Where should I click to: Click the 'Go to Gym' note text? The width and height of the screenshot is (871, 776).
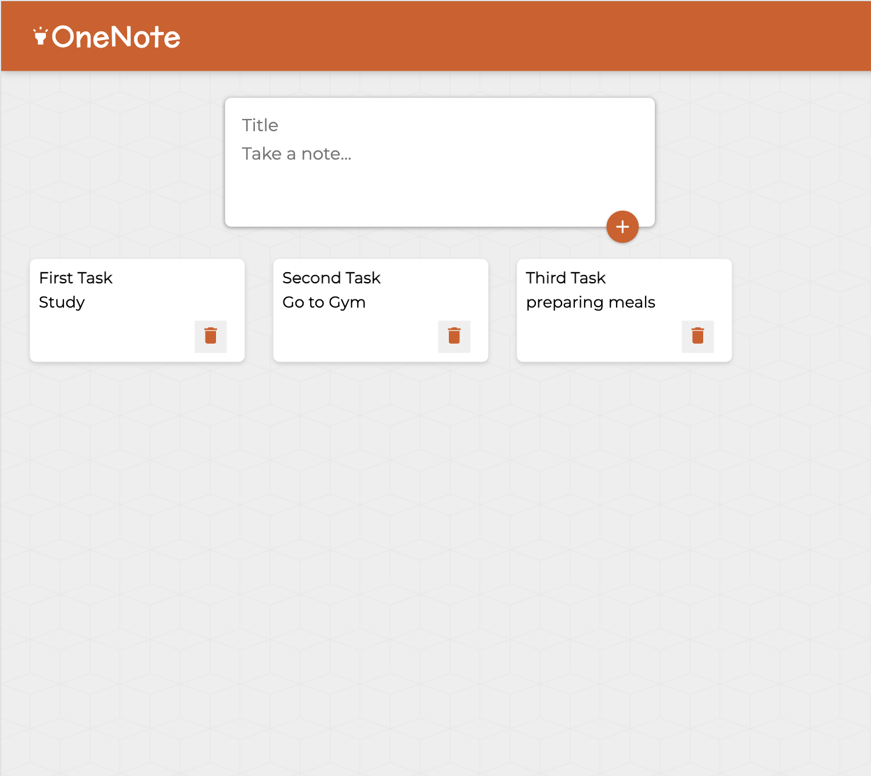click(324, 302)
